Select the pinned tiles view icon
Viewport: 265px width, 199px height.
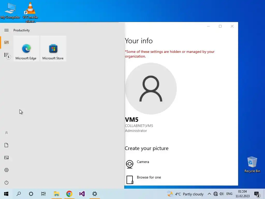click(6, 42)
